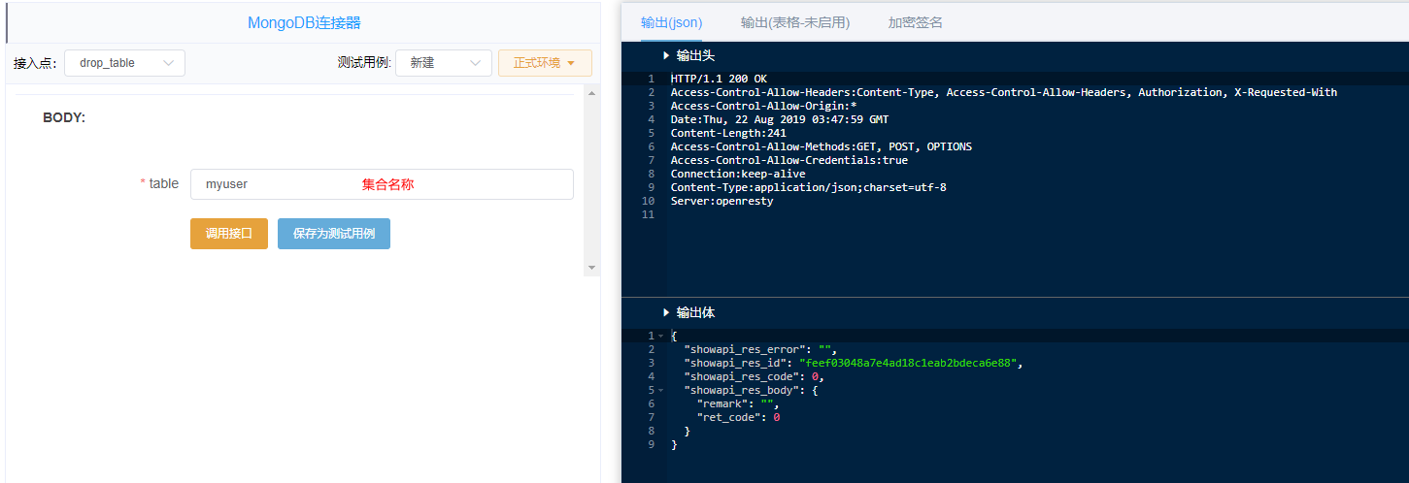The width and height of the screenshot is (1409, 483).
Task: Click the red 集合名称 hint text
Action: tap(388, 184)
